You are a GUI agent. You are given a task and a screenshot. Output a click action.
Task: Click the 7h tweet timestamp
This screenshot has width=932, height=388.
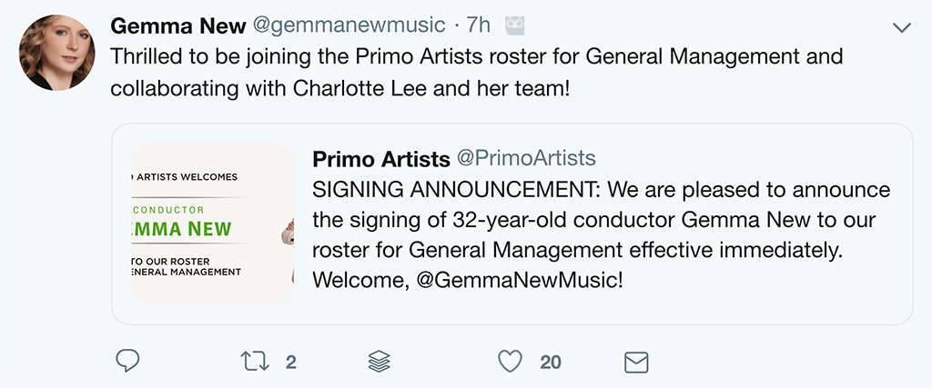pos(478,25)
